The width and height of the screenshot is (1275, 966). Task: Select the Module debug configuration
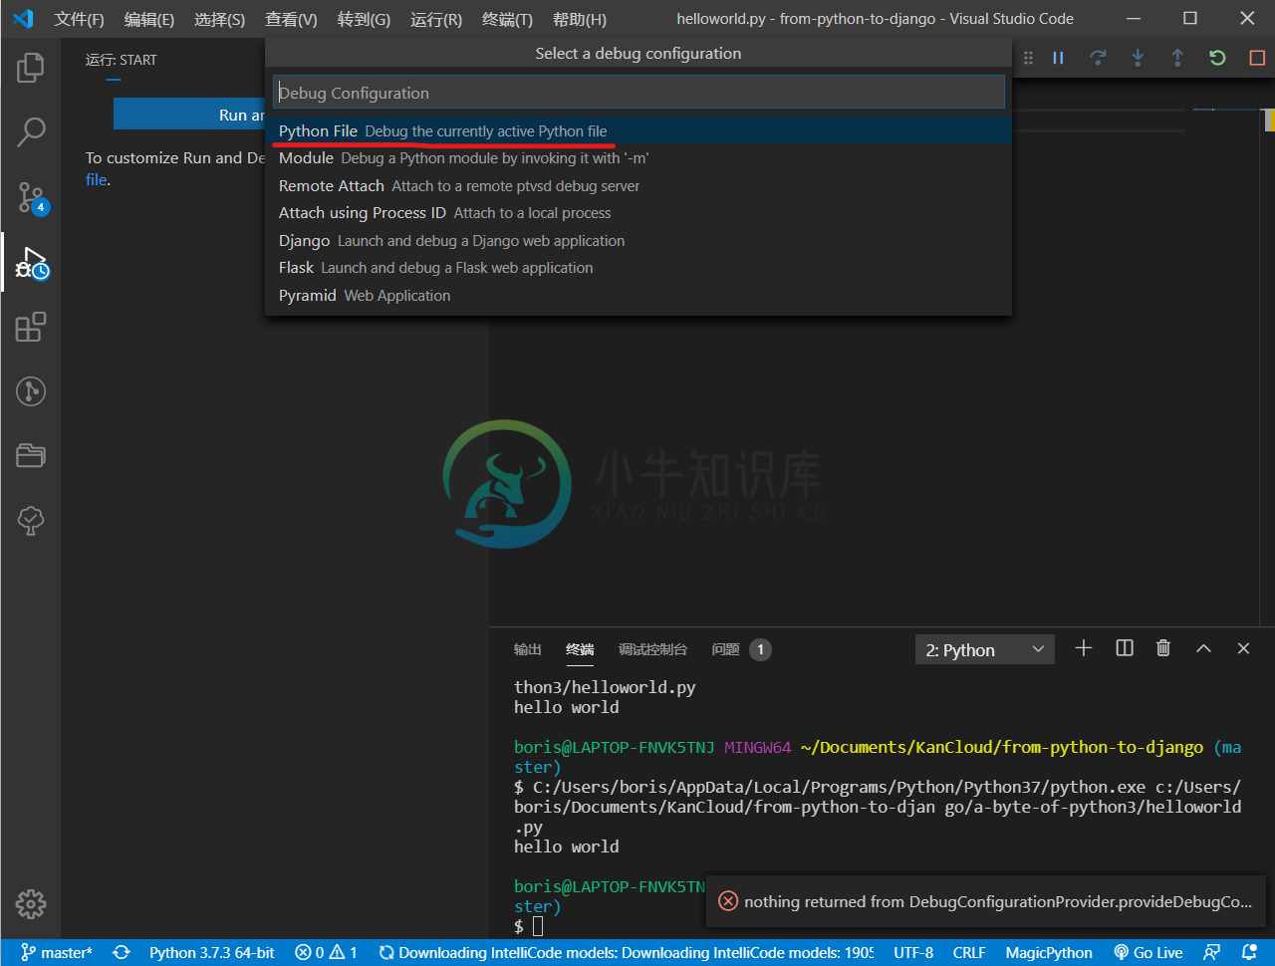click(x=638, y=158)
